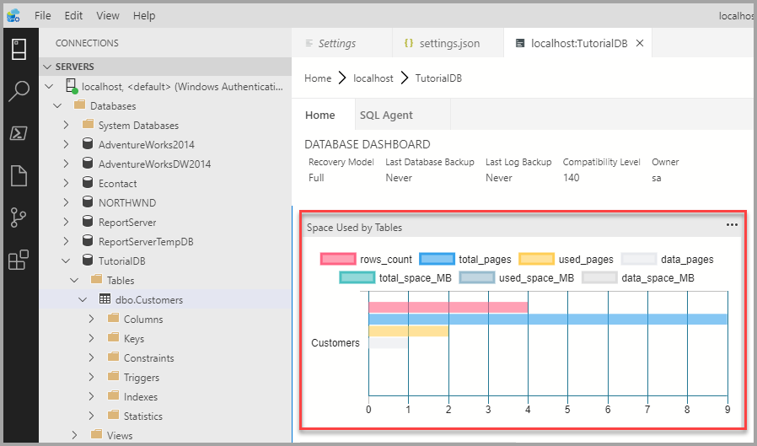Open the Space Used by Tables more options
Screen dimensions: 757x446
coord(732,225)
